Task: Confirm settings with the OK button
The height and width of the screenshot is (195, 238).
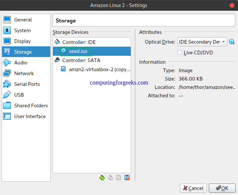Action: [x=222, y=188]
